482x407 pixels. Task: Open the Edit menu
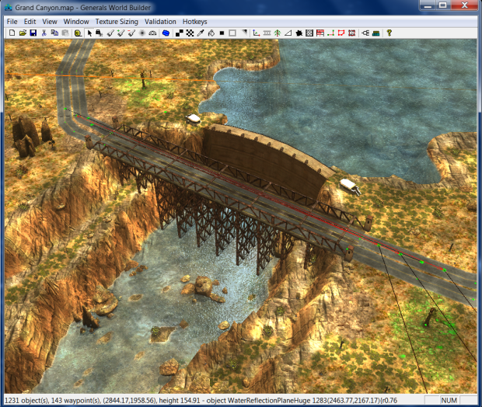[x=30, y=22]
